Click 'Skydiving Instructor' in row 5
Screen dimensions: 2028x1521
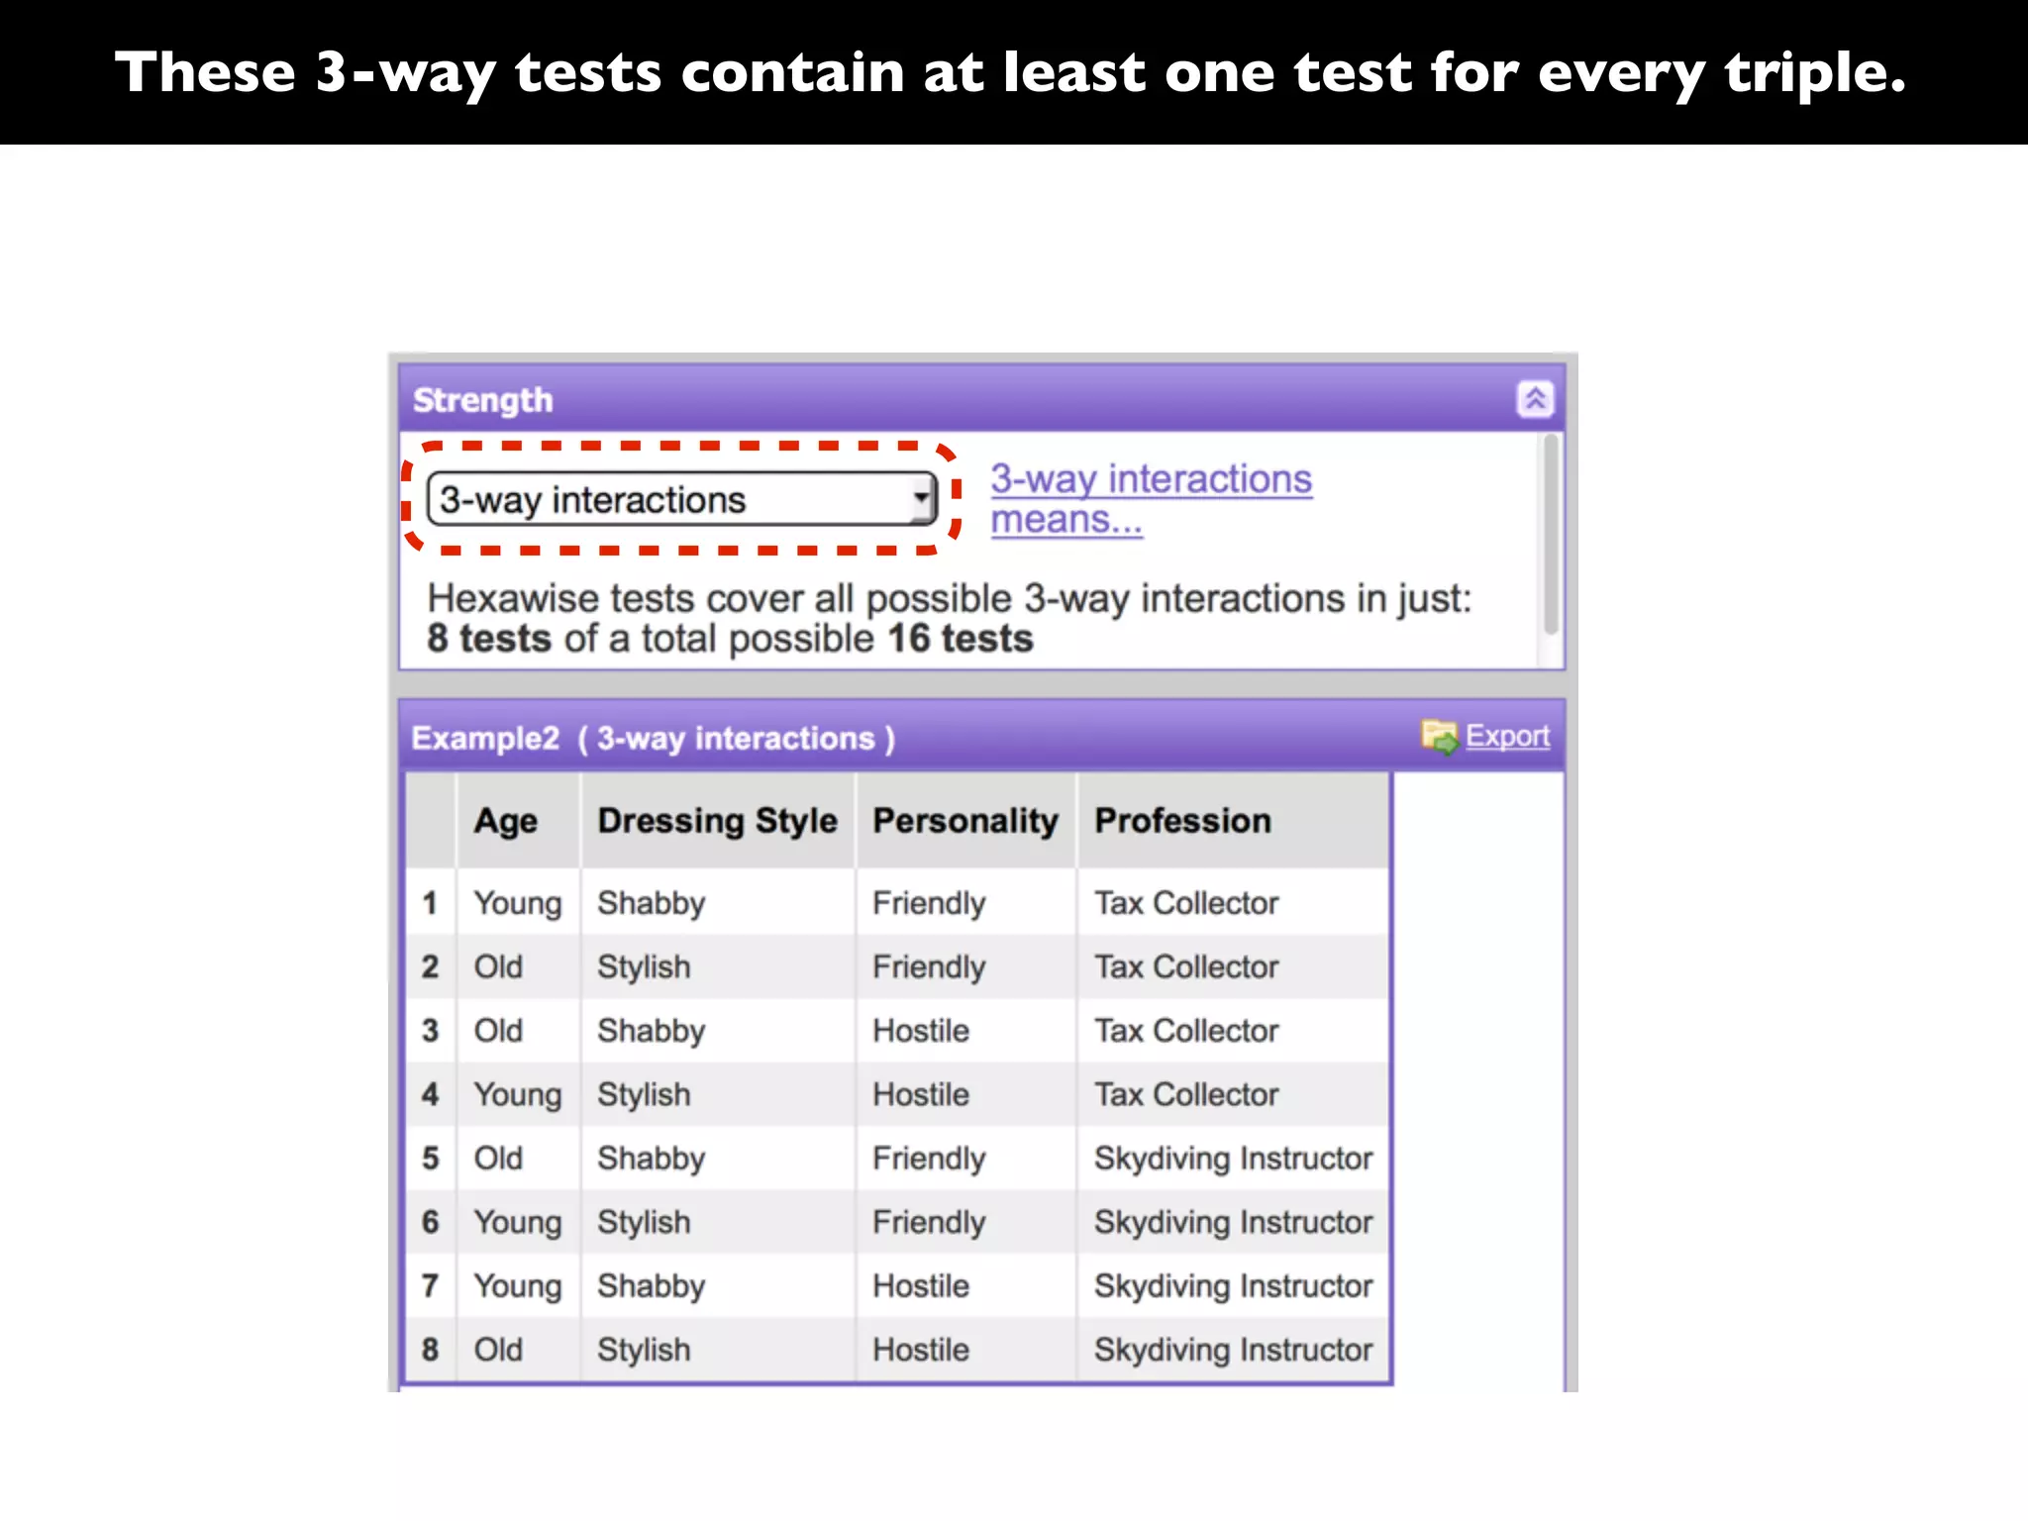click(x=1233, y=1159)
